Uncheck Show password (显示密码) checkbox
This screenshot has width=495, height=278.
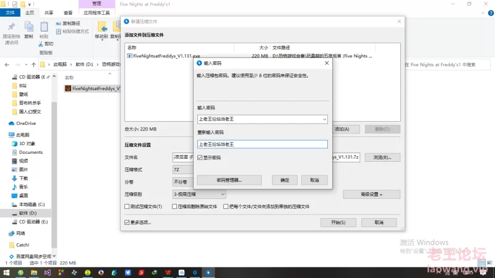[x=200, y=158]
